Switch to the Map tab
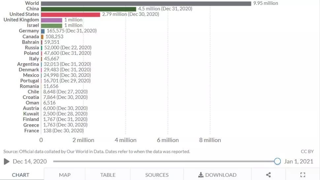 65,175
